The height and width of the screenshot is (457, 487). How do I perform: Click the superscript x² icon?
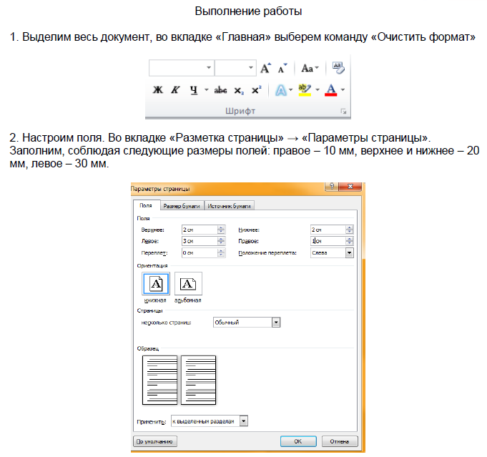click(x=257, y=90)
